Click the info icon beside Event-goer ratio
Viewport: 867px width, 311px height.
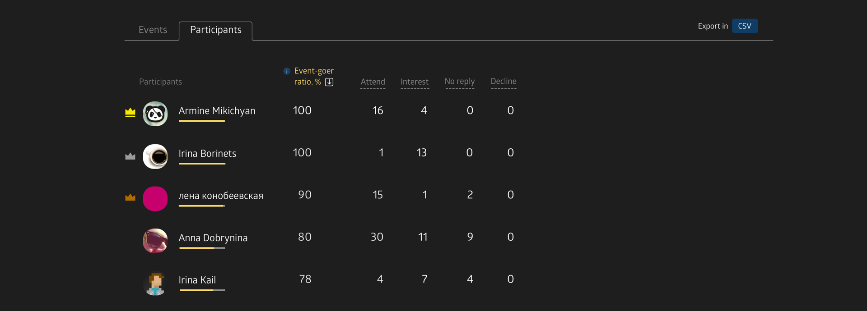pos(286,71)
